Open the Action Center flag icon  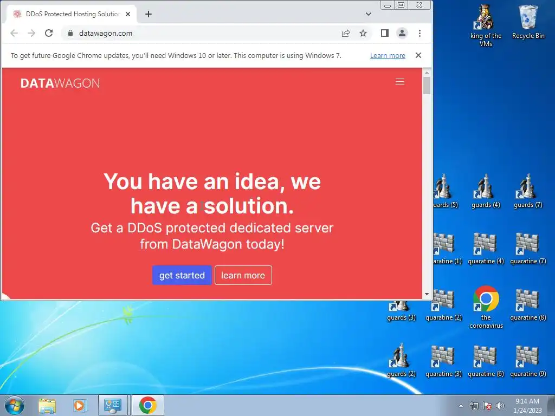[x=487, y=406]
